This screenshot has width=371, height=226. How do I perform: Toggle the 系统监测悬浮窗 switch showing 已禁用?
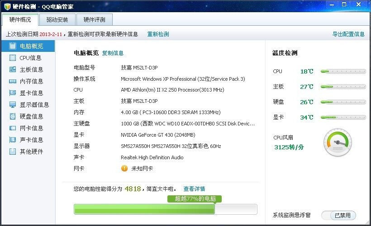point(338,215)
